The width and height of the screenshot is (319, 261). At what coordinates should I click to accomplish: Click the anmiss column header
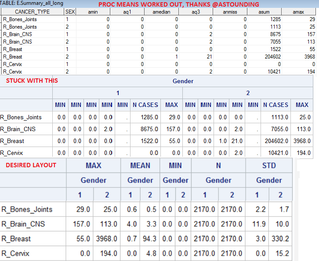click(x=230, y=12)
